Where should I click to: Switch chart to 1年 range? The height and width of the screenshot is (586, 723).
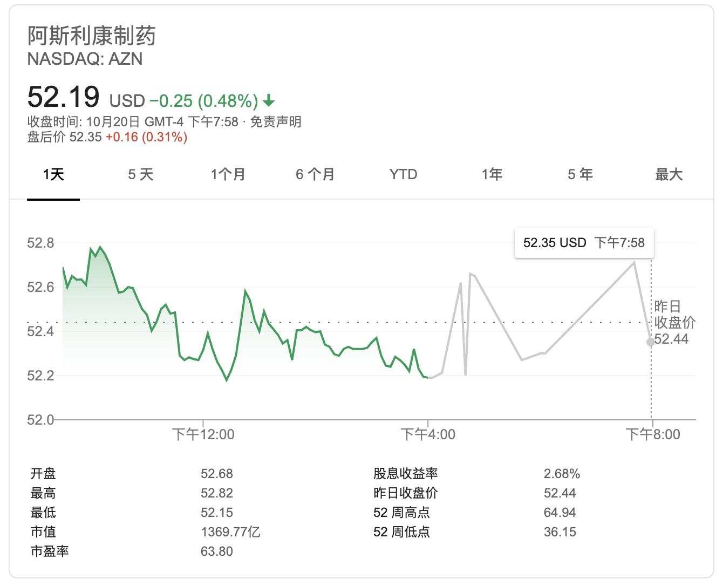pos(492,174)
